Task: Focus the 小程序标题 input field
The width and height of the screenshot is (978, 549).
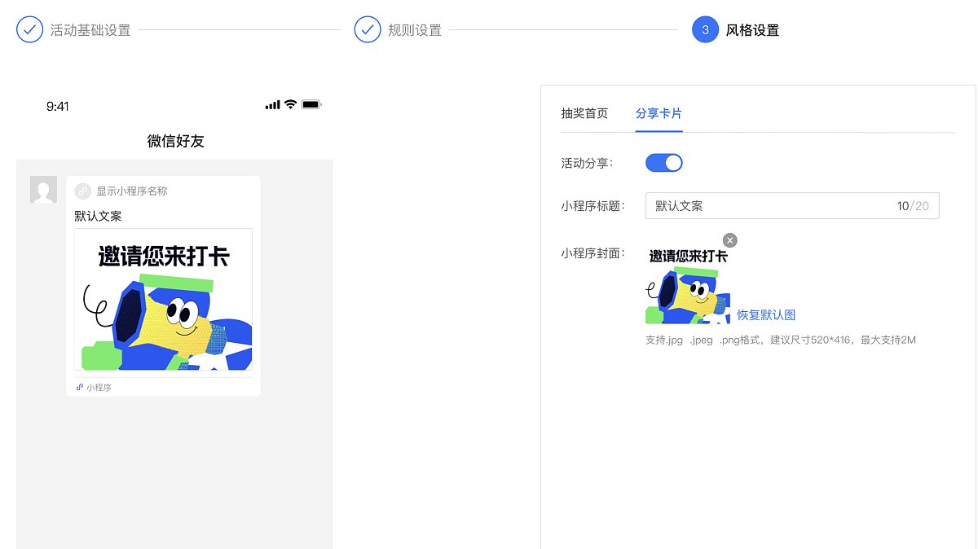Action: 792,206
